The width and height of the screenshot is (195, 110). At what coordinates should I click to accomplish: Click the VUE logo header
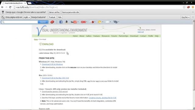[62, 31]
